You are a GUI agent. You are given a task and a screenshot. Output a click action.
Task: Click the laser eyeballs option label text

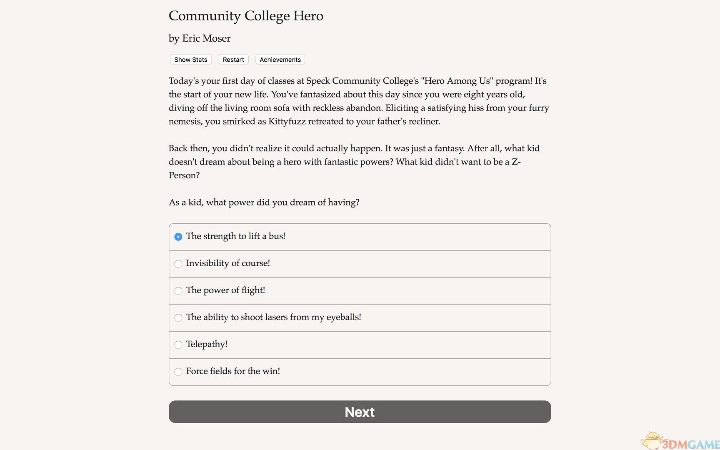click(273, 317)
